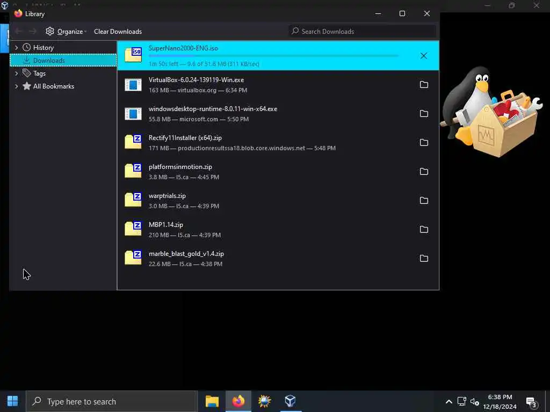Expand the History tree node

tap(16, 47)
